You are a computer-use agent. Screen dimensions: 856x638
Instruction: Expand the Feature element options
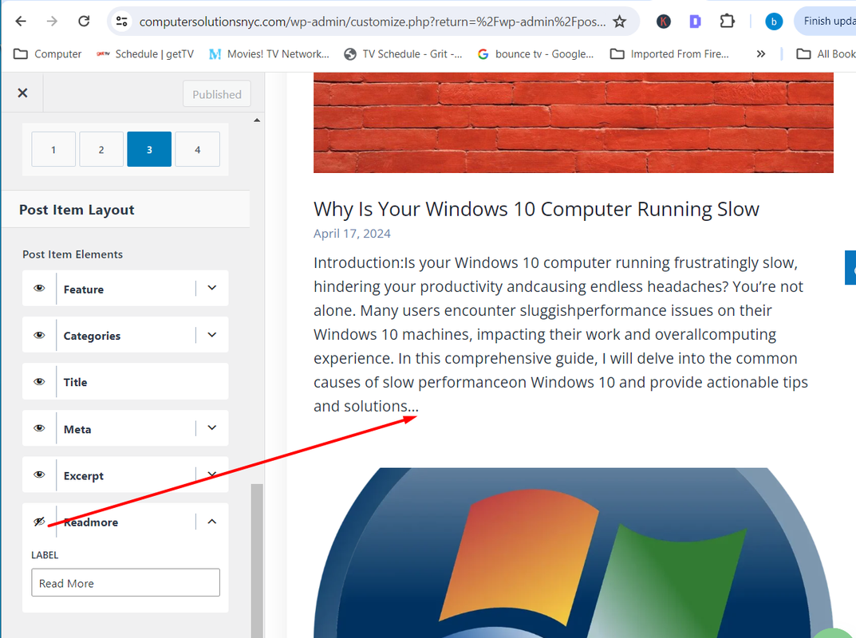coord(212,288)
